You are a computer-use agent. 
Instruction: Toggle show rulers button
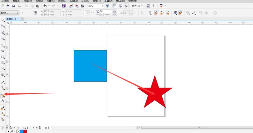click(115, 6)
